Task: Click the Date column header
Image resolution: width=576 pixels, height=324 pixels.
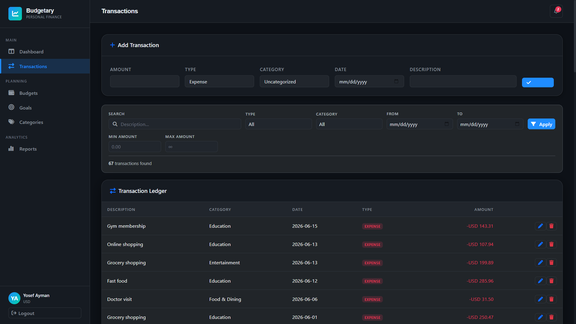Action: [x=297, y=209]
